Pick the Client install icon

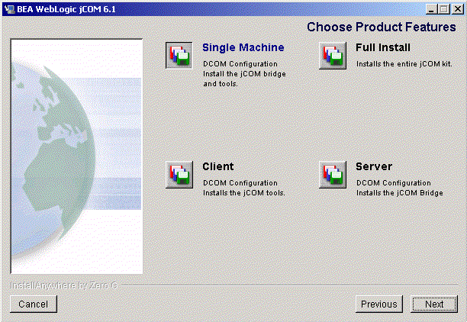pos(179,175)
